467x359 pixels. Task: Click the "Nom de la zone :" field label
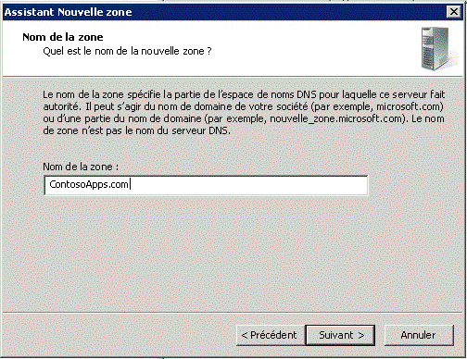[x=81, y=167]
